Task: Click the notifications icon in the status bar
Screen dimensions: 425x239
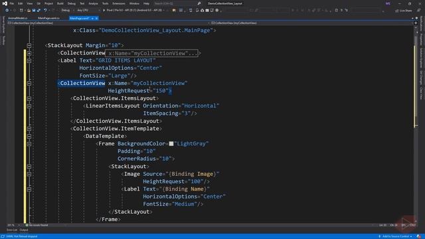Action: click(419, 236)
